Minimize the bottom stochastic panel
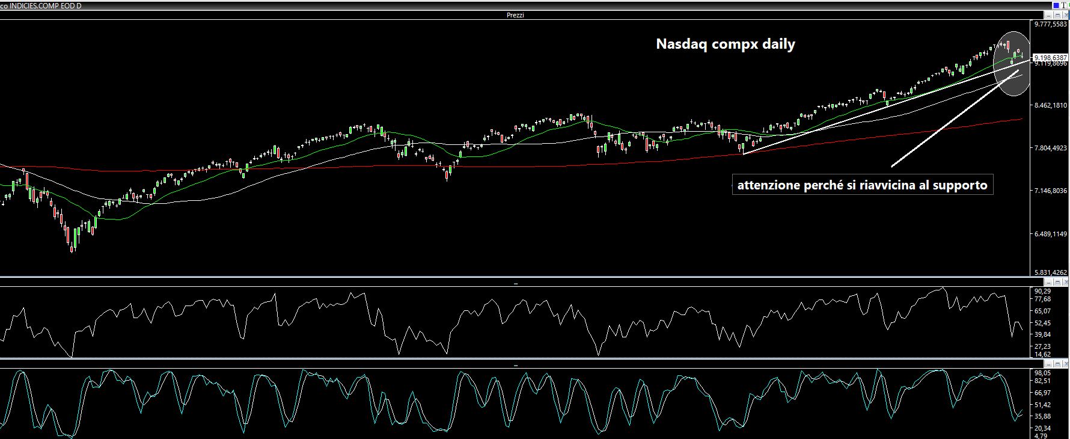1070x439 pixels. 1050,364
